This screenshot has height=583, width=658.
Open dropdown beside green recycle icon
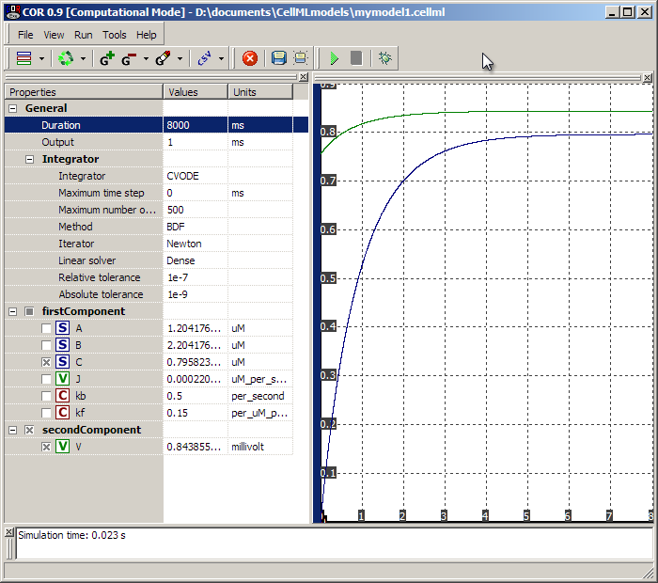click(83, 58)
